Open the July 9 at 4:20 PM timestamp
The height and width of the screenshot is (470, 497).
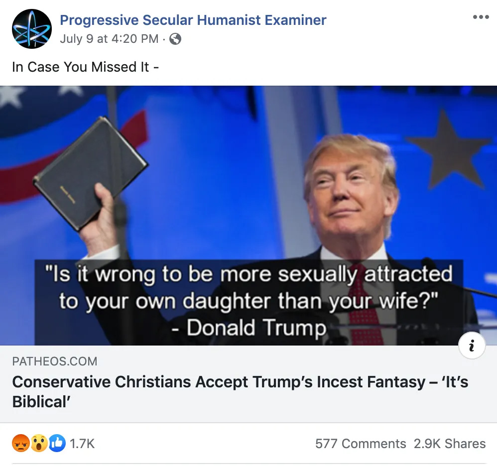[109, 39]
